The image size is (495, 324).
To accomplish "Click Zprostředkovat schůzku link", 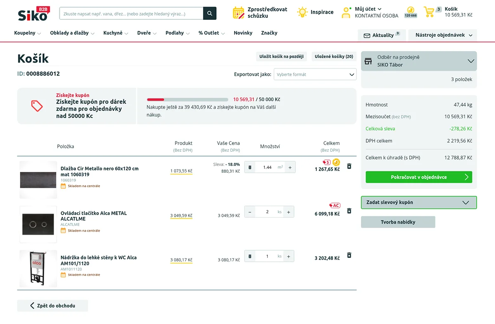I will [268, 13].
